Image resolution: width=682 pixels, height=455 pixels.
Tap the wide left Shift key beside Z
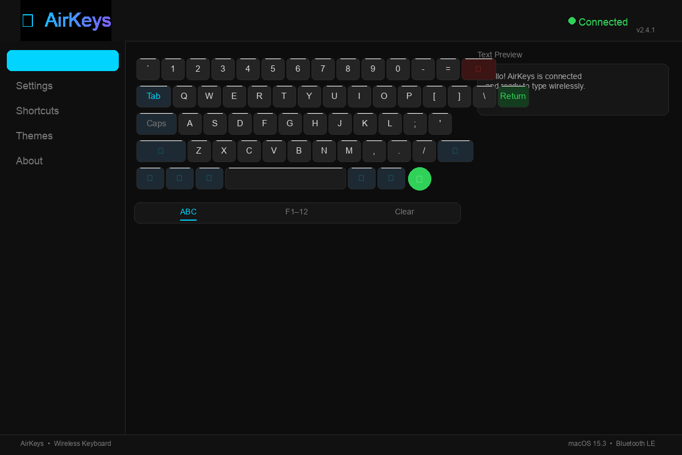point(161,151)
